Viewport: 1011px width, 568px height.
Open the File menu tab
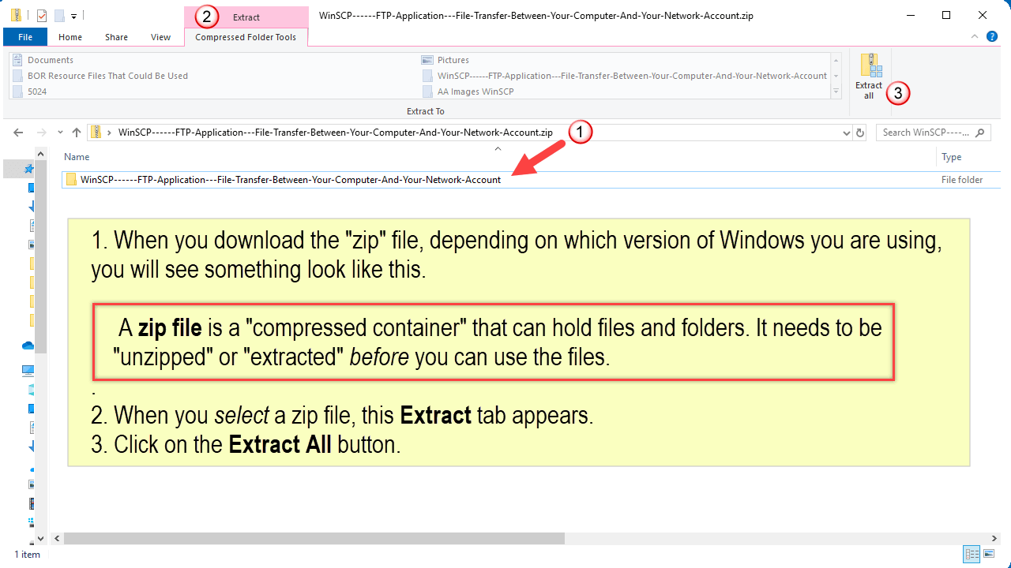[x=24, y=37]
